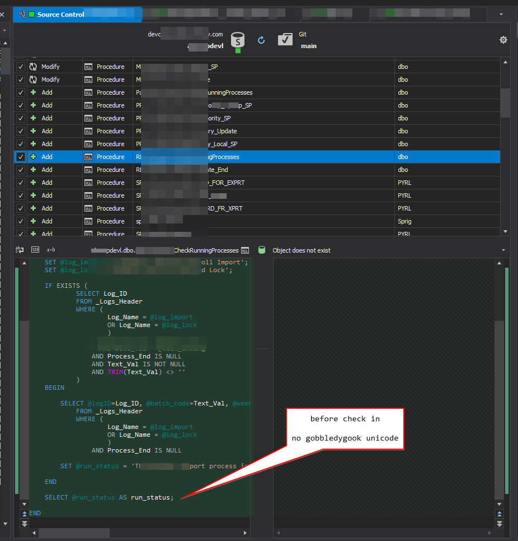The height and width of the screenshot is (541, 518).
Task: Click the 'SELECT @run_status AS run_status;' code line
Action: [x=109, y=497]
